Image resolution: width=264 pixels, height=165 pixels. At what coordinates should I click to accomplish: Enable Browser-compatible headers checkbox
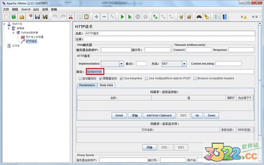click(195, 78)
